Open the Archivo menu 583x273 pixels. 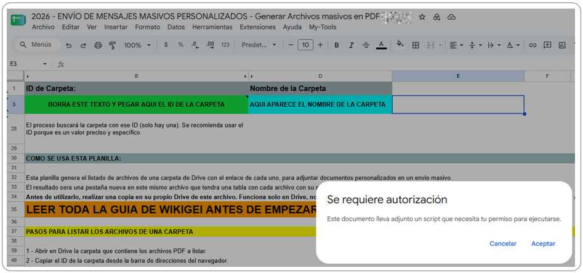(x=43, y=27)
